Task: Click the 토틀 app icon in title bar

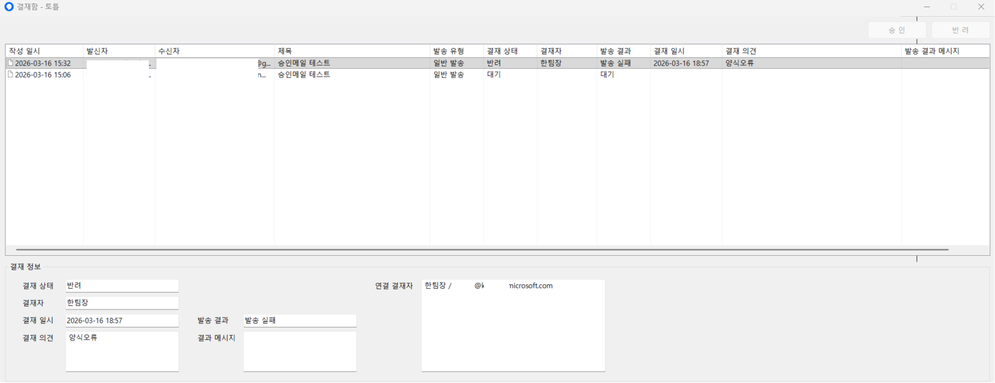Action: coord(9,7)
